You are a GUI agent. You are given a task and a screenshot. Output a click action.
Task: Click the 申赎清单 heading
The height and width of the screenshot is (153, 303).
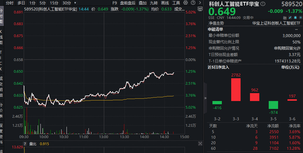point(215,29)
